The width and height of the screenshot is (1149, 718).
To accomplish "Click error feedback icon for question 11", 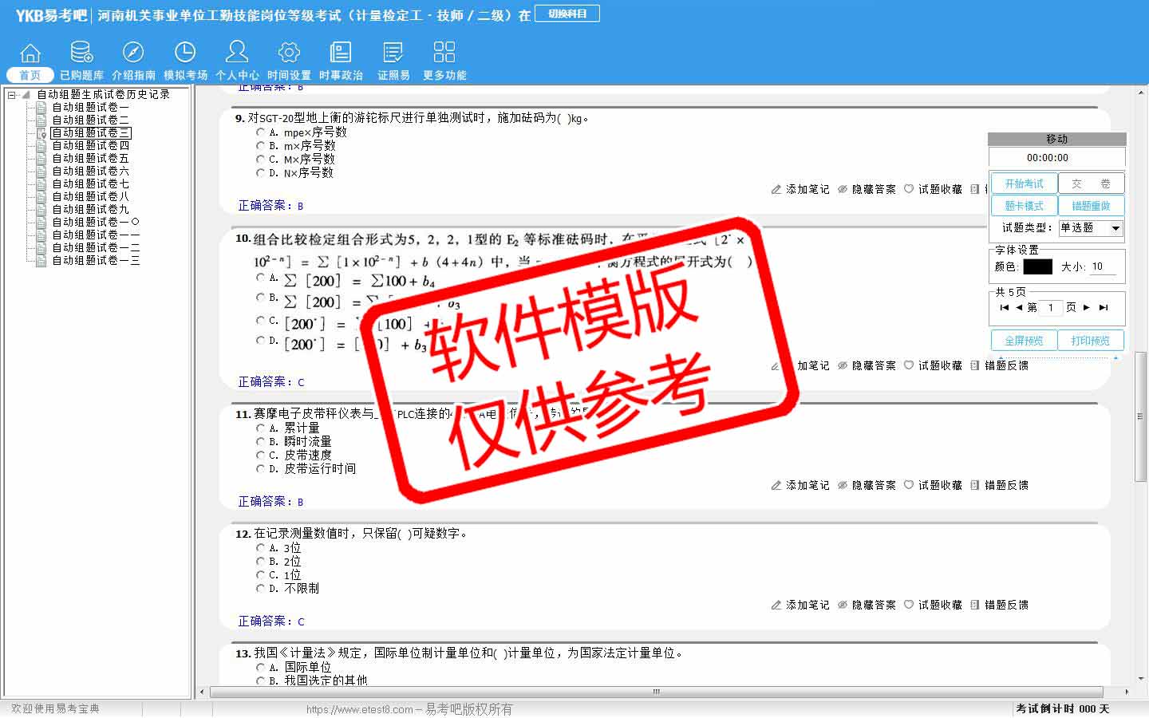I will [x=975, y=486].
